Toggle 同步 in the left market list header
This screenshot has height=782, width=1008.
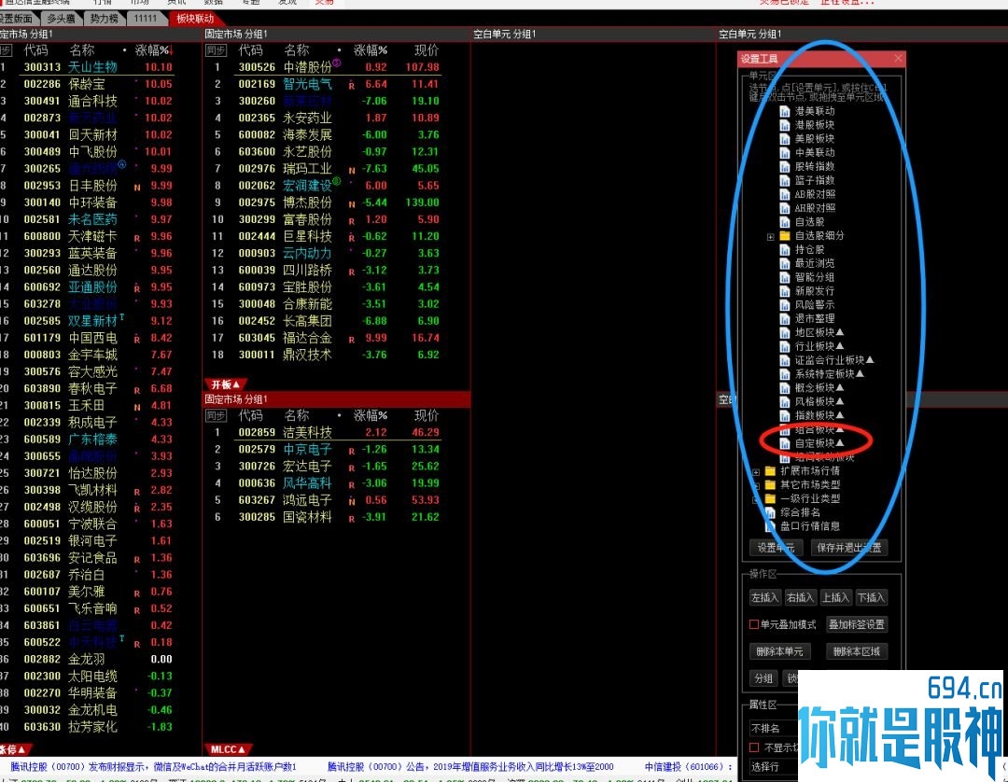click(6, 50)
